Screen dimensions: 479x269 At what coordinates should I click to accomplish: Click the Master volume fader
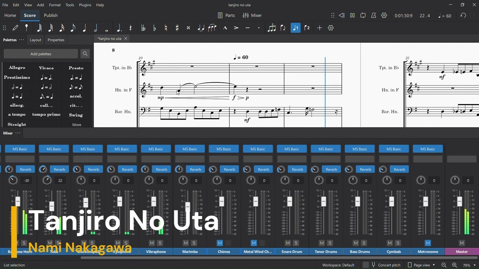460,201
